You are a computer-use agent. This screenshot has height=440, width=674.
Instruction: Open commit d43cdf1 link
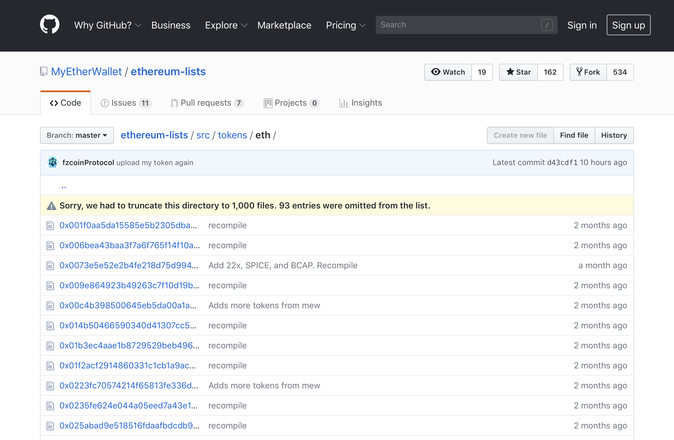pyautogui.click(x=562, y=163)
